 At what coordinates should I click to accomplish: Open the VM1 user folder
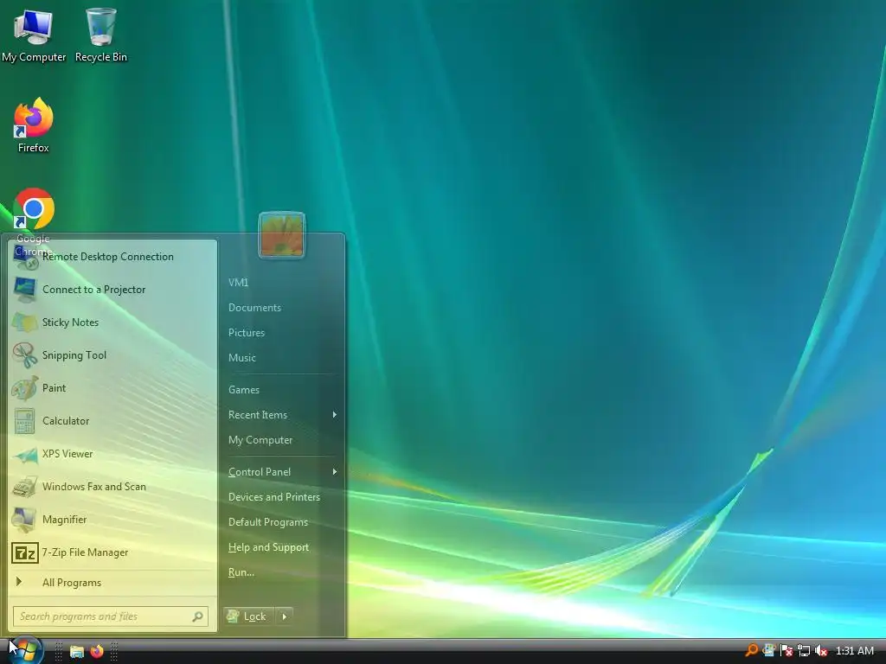coord(280,283)
